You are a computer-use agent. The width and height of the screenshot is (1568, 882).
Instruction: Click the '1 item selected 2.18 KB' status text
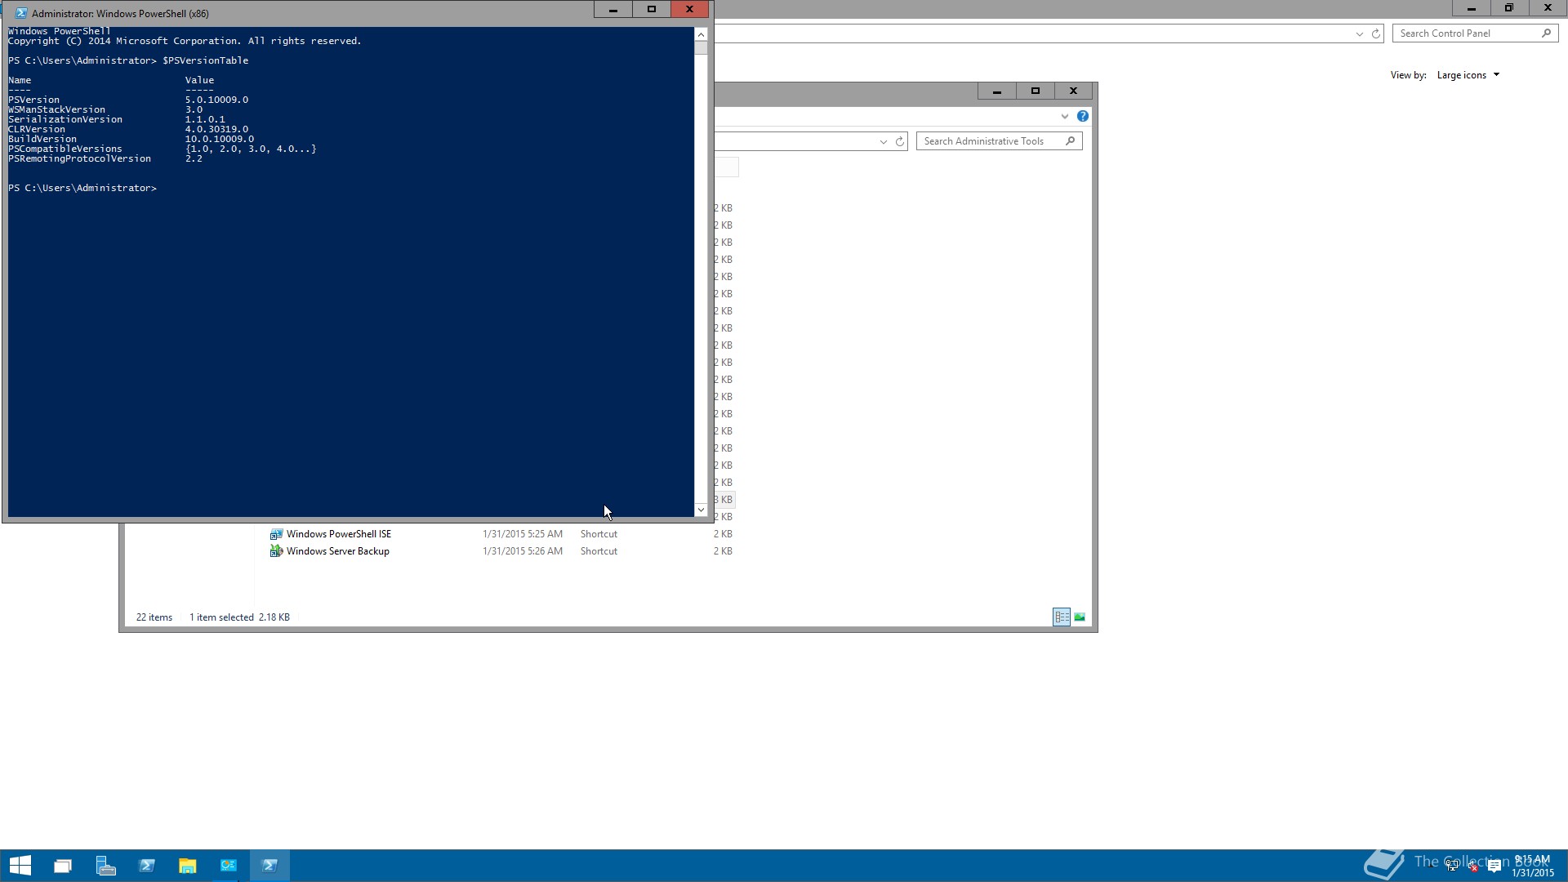click(239, 617)
